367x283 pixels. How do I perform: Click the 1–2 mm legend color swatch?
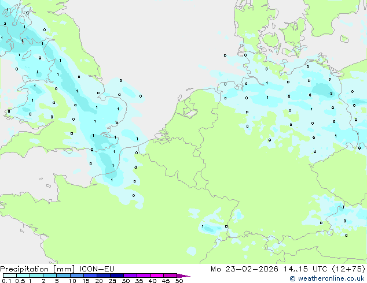point(36,275)
